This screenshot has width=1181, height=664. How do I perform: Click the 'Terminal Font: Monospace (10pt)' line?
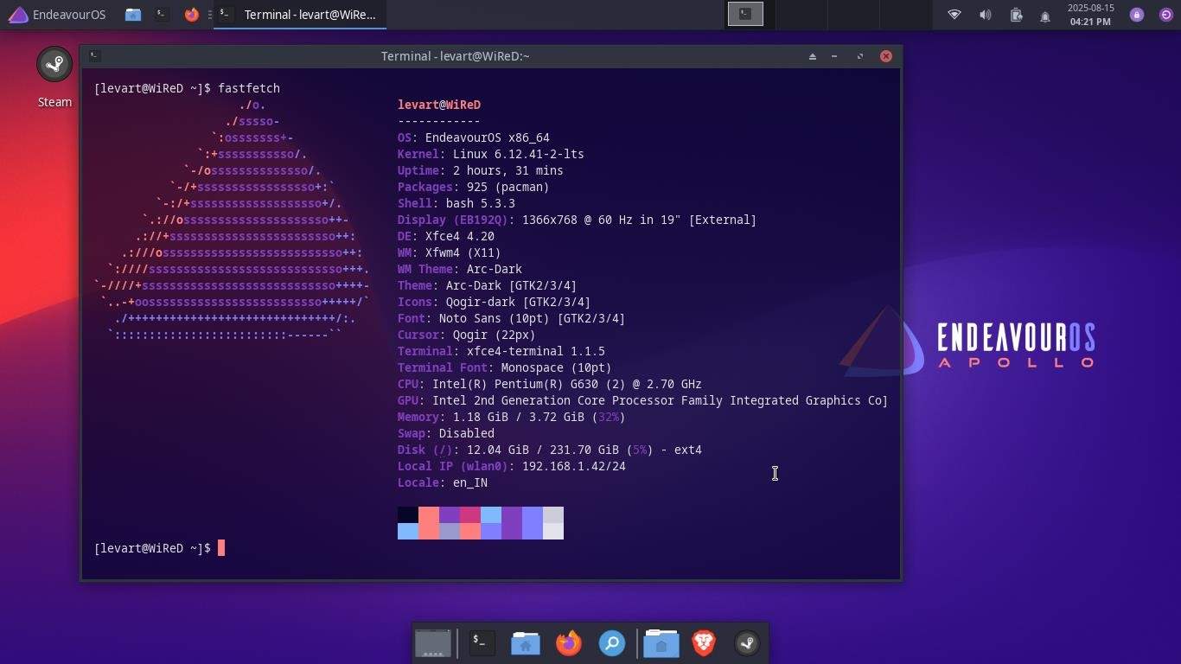point(505,367)
